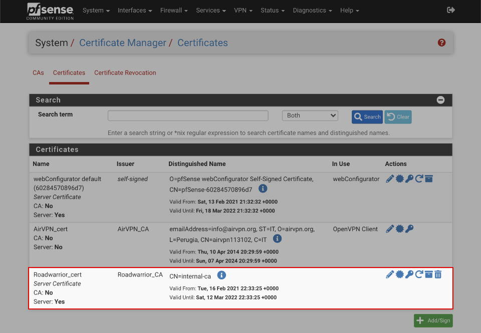This screenshot has width=481, height=333.
Task: Renew the webConfigurator default certificate
Action: point(419,178)
